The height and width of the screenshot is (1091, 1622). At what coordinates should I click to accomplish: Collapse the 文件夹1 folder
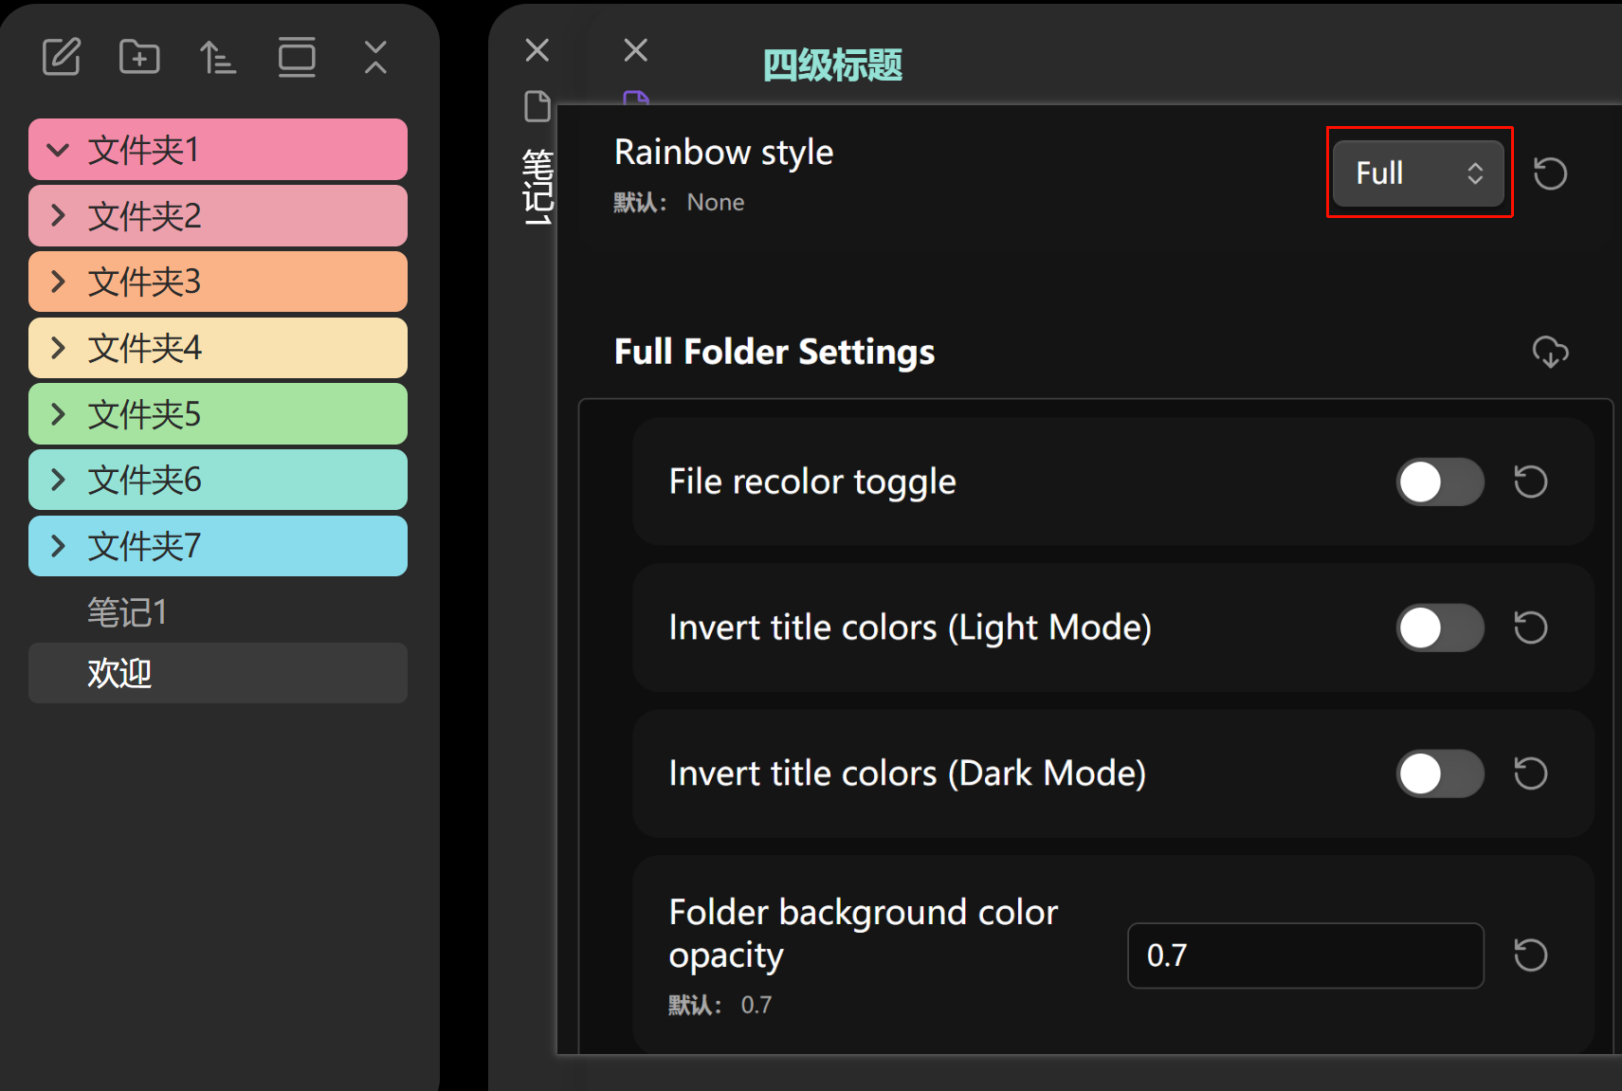[58, 150]
